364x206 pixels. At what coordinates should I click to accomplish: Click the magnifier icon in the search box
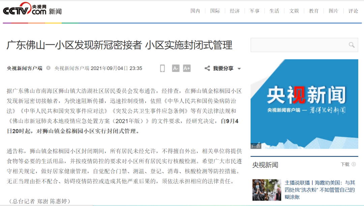[x=352, y=45]
